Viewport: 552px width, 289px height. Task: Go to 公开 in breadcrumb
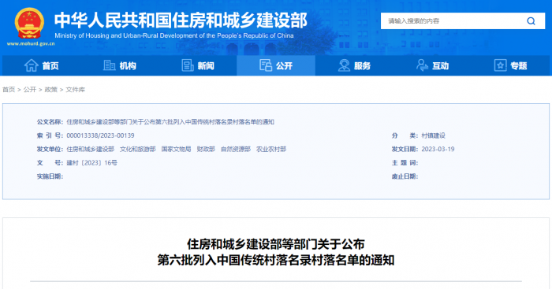30,90
